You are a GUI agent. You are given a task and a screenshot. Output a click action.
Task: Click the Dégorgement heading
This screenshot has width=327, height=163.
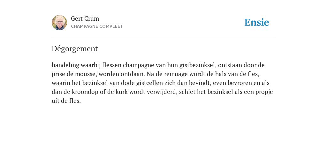pos(75,49)
